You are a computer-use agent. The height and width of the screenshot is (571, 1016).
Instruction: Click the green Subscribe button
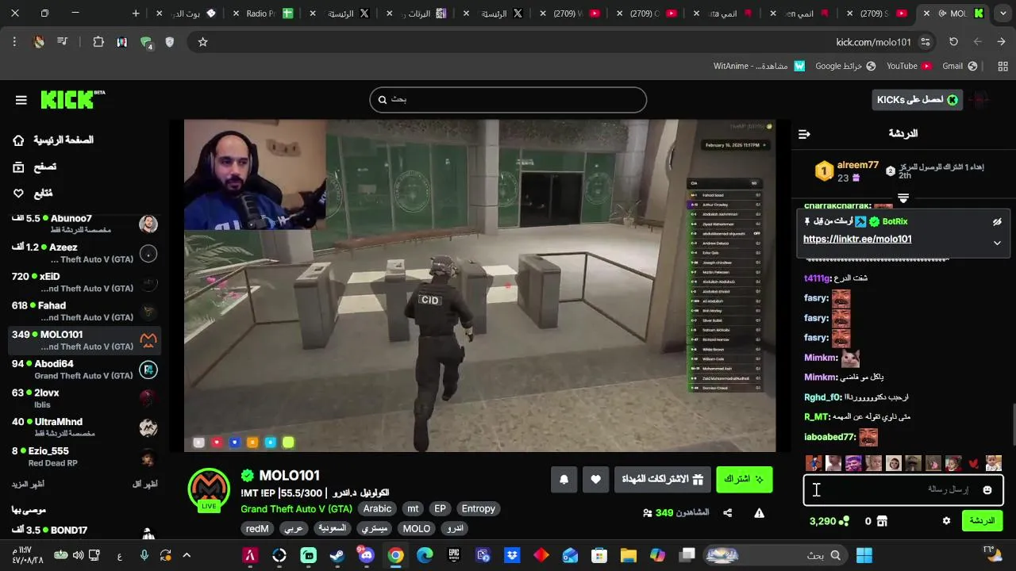pos(744,479)
